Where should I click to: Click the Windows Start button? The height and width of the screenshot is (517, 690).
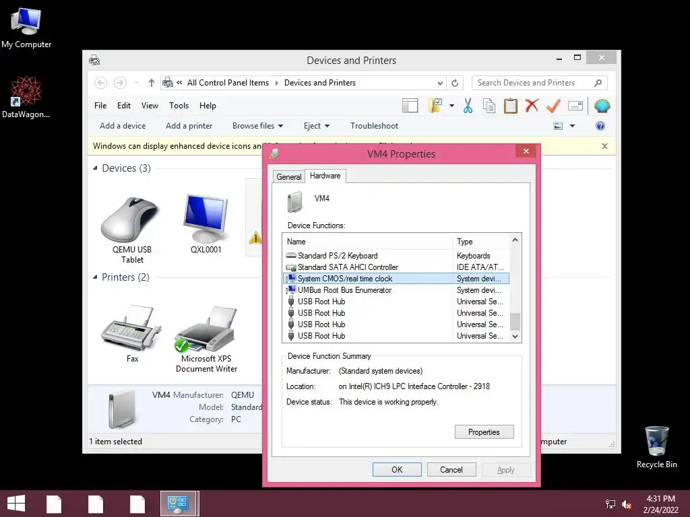(16, 504)
